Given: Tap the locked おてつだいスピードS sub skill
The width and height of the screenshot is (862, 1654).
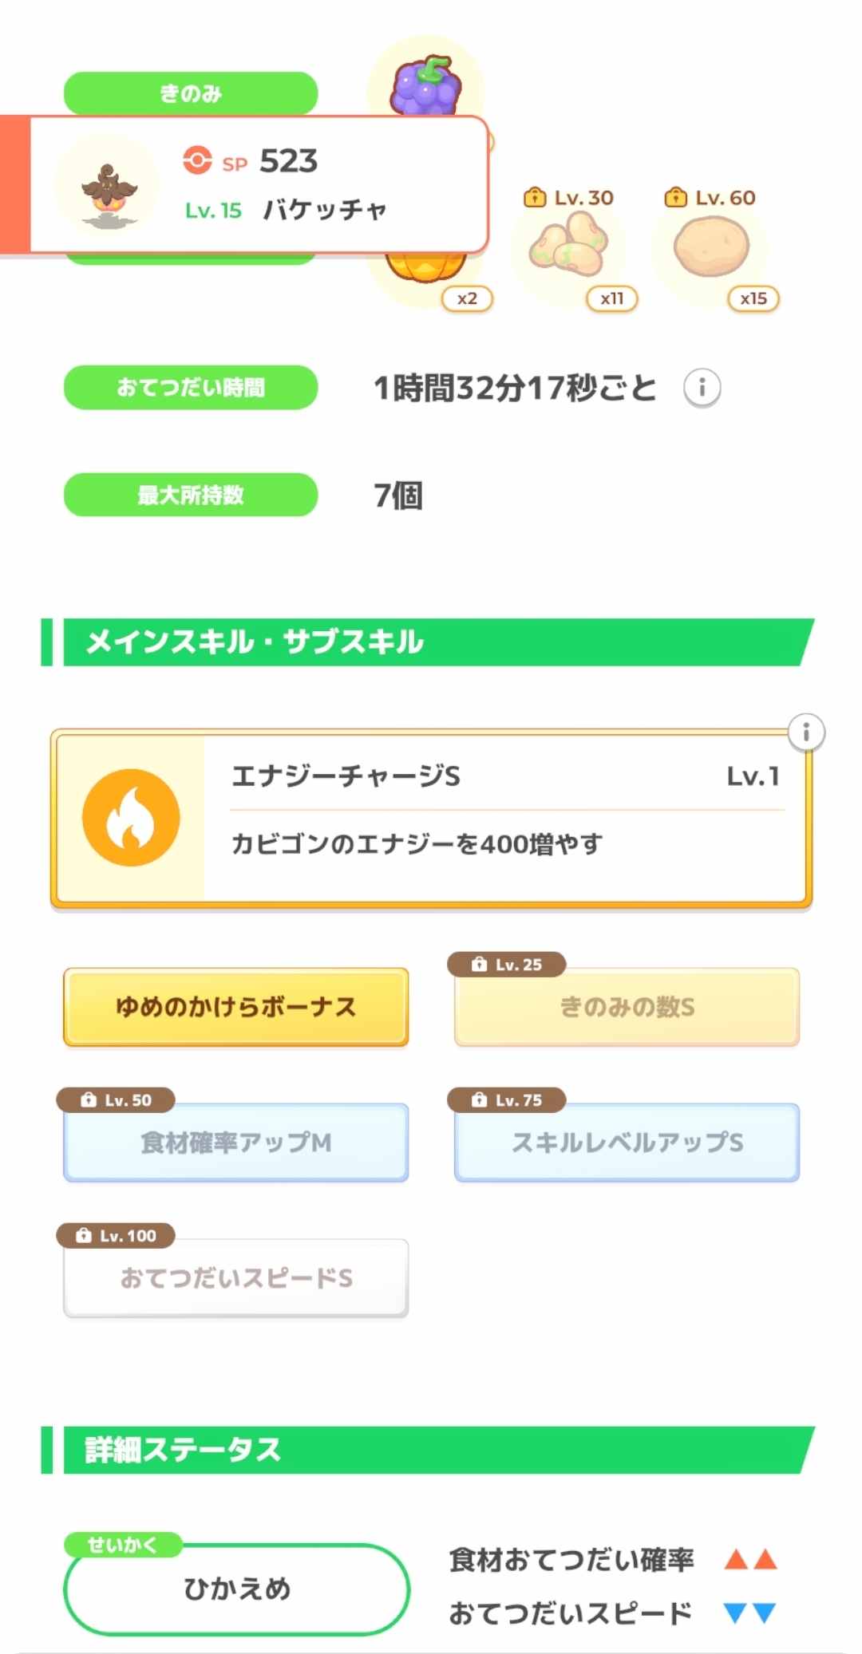Looking at the screenshot, I should pos(236,1278).
